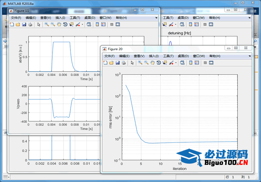261x182 pixels.
Task: Select Zoom Out tool in Figure 11
Action: 53,24
